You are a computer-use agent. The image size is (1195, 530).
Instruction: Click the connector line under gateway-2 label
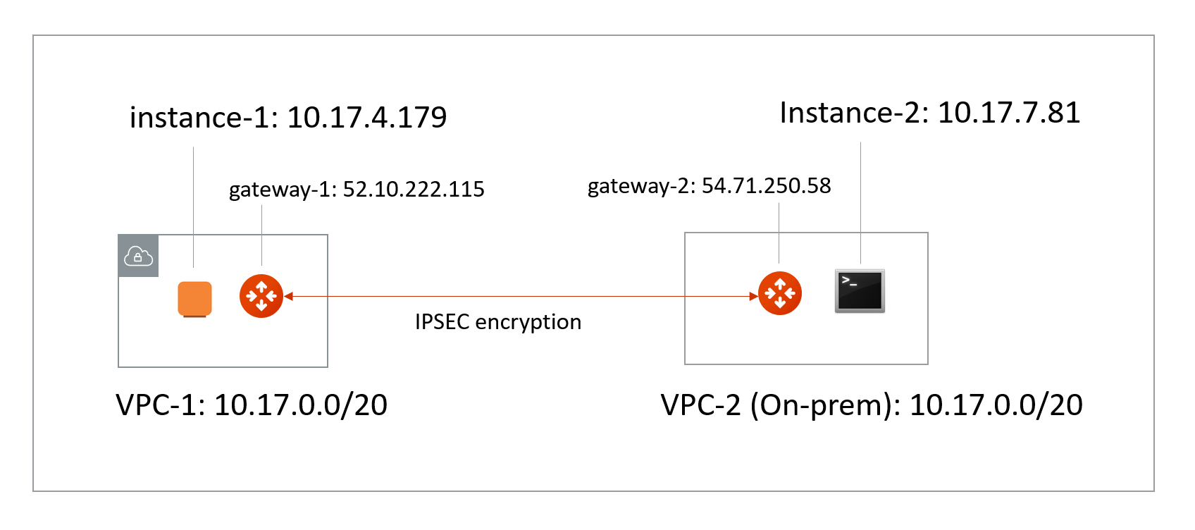tap(779, 233)
